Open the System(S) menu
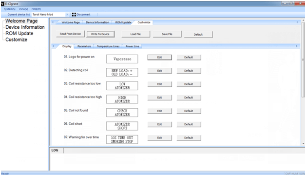The width and height of the screenshot is (306, 176). tap(10, 9)
